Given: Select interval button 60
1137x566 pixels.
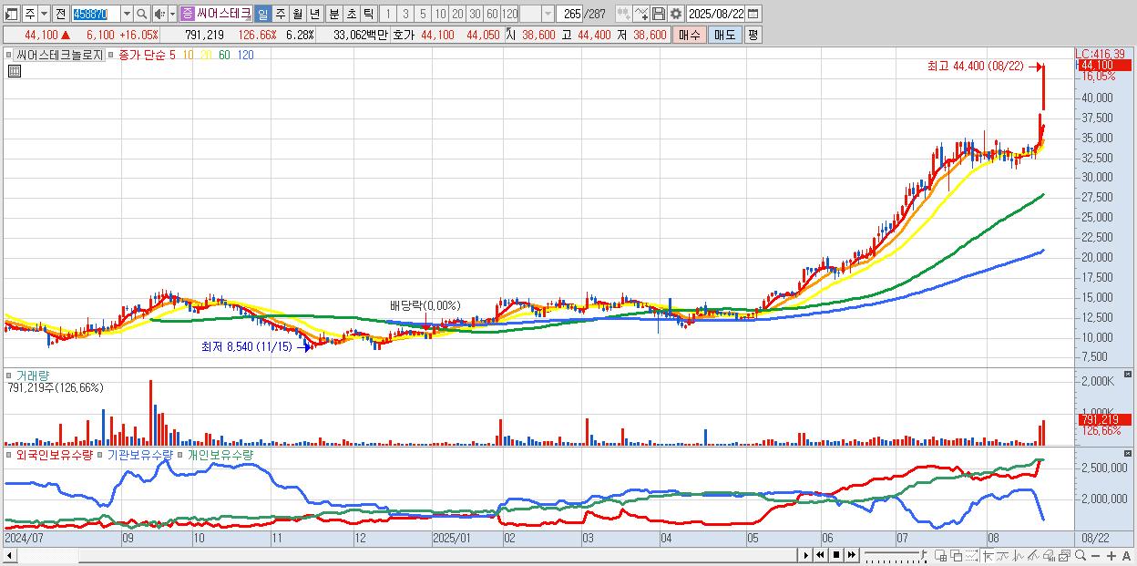Looking at the screenshot, I should point(492,14).
